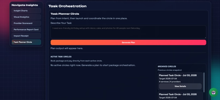Click the Describe Your Task label
The image size is (220, 100).
coord(61,23)
